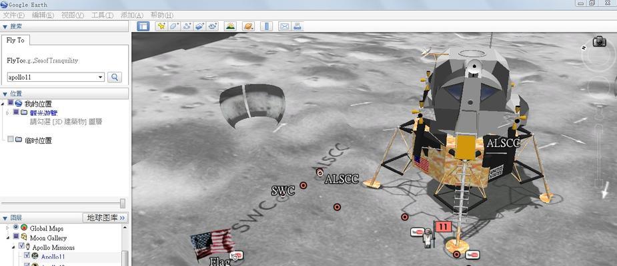Click the SWC placemark label
This screenshot has height=266, width=617.
(x=283, y=191)
